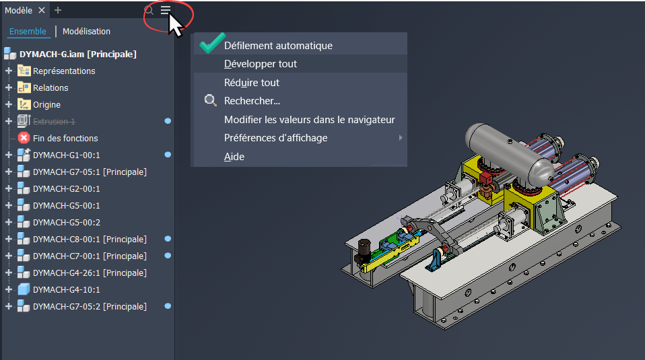Click the Relations folder icon

(x=24, y=87)
